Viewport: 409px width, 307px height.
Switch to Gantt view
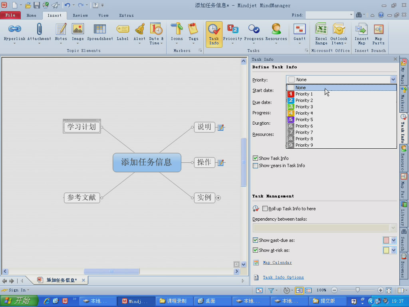(x=300, y=34)
